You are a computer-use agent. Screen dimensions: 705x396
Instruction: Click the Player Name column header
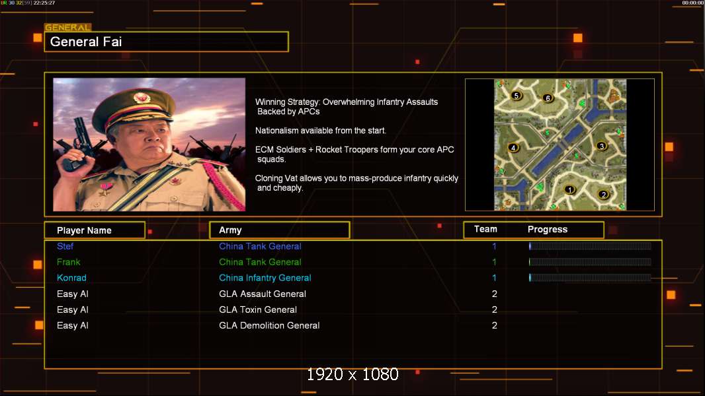[95, 230]
